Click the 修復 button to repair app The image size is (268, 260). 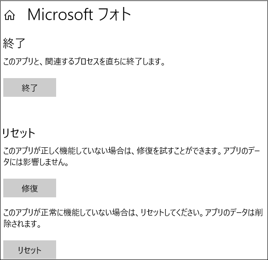30,188
